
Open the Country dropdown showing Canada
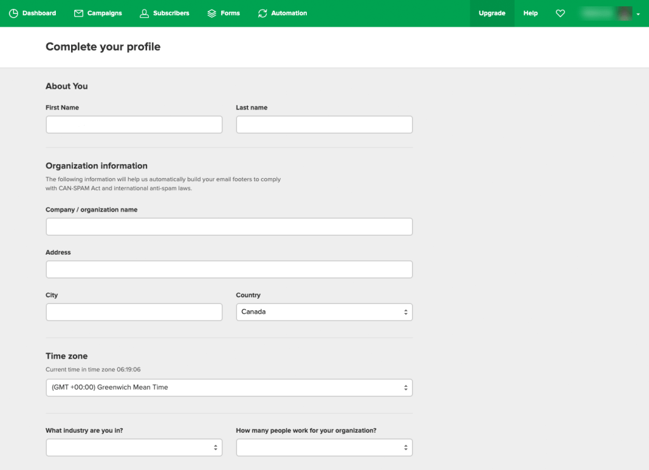[x=324, y=312]
